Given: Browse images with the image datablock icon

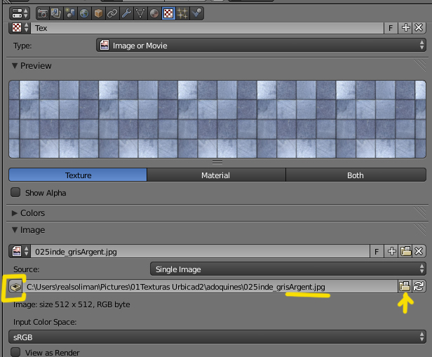Looking at the screenshot, I should pyautogui.click(x=20, y=251).
